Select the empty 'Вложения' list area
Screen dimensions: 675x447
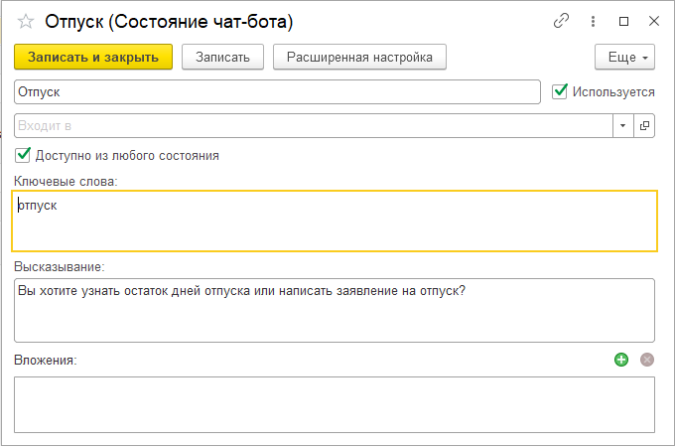coord(334,403)
